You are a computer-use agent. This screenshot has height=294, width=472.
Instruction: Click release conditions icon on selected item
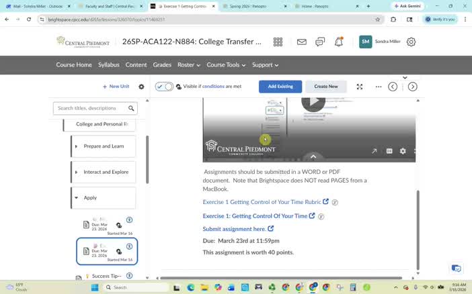119,251
